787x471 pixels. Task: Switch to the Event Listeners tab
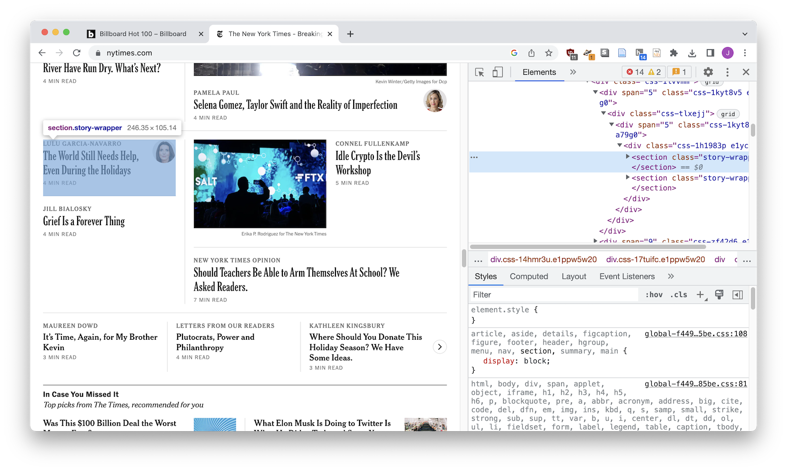pyautogui.click(x=627, y=276)
